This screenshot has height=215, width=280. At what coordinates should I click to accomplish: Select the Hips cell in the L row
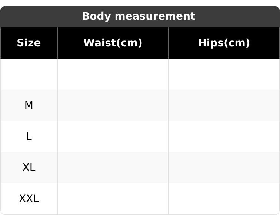[224, 136]
